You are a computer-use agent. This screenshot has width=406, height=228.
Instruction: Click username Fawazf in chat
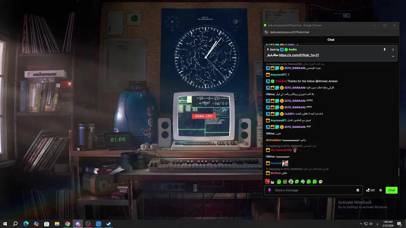(x=275, y=163)
